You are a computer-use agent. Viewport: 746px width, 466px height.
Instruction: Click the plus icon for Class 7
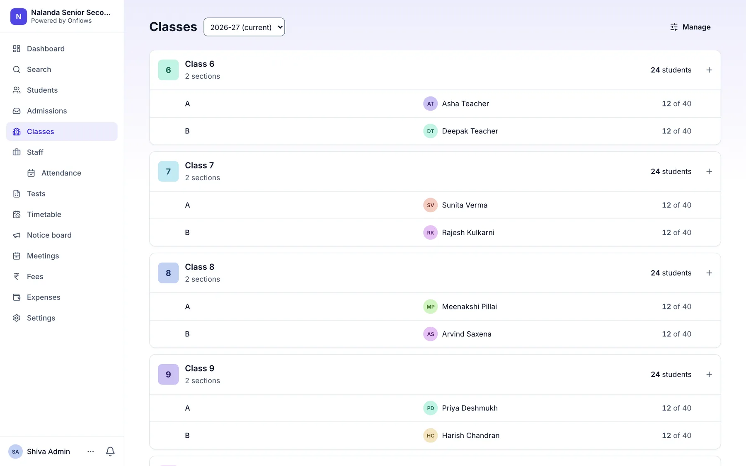click(709, 171)
